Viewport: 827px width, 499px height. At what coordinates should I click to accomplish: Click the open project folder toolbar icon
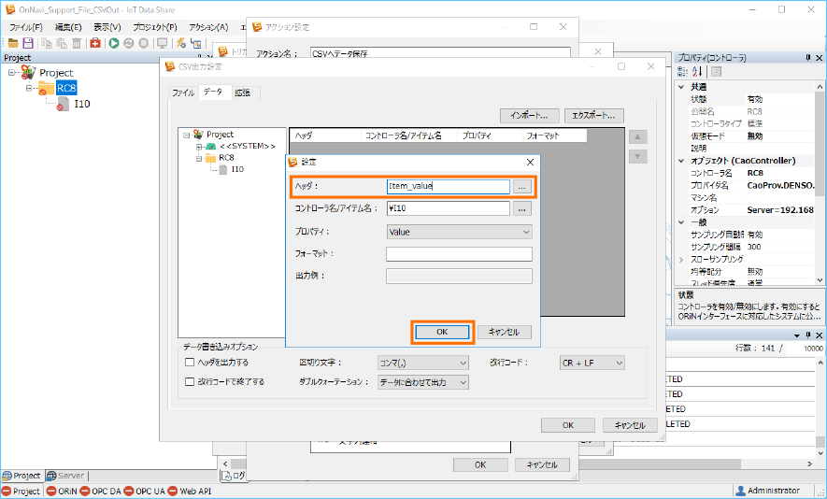13,43
